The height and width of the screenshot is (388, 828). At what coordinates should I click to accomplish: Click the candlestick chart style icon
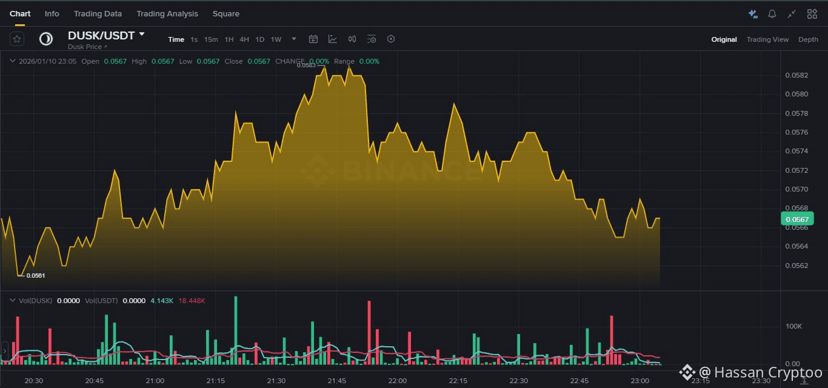352,39
